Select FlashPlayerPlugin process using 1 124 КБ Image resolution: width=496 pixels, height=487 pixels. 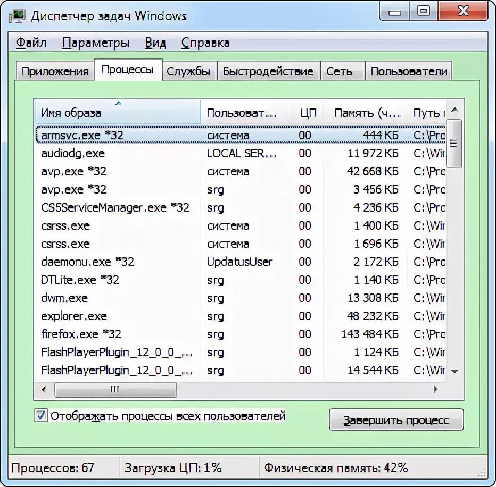point(241,352)
